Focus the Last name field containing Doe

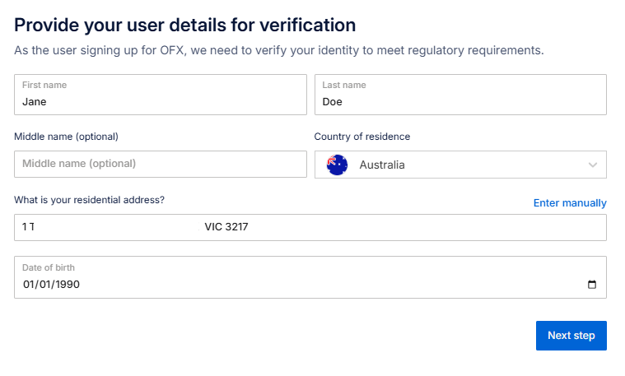click(x=460, y=102)
